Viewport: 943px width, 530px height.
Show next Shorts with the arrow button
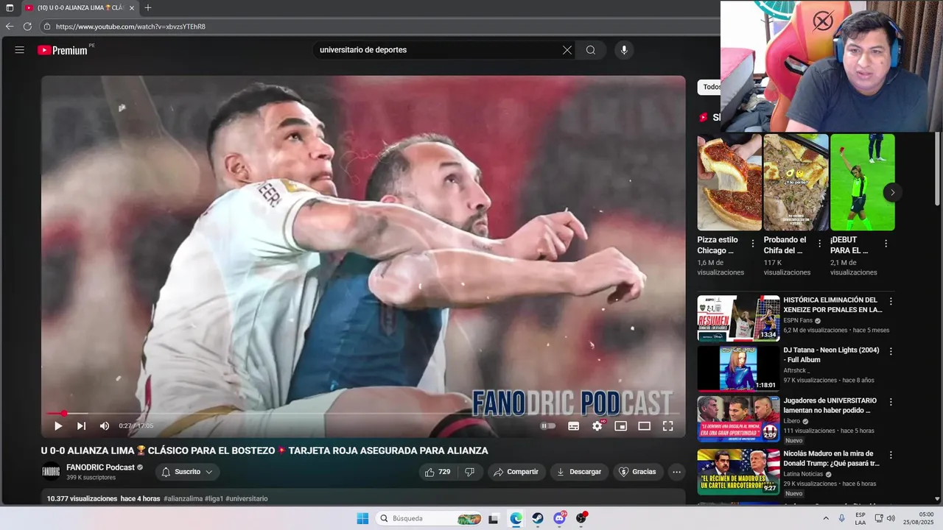point(892,192)
